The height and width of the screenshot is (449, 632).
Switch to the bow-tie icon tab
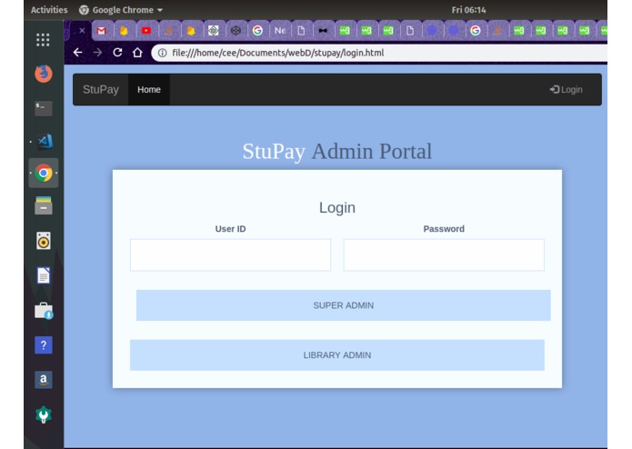click(x=323, y=31)
